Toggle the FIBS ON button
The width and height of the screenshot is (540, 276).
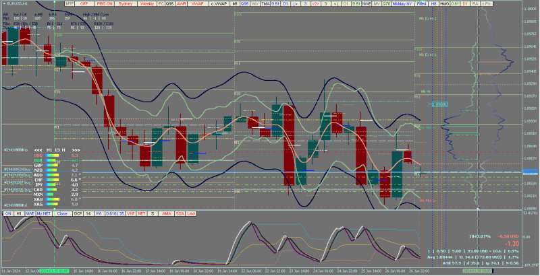[105, 4]
